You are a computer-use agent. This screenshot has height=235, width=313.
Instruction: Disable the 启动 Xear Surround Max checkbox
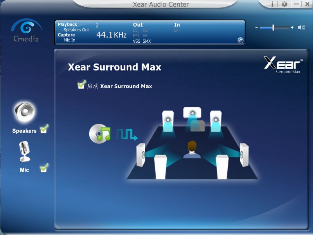[x=82, y=84]
